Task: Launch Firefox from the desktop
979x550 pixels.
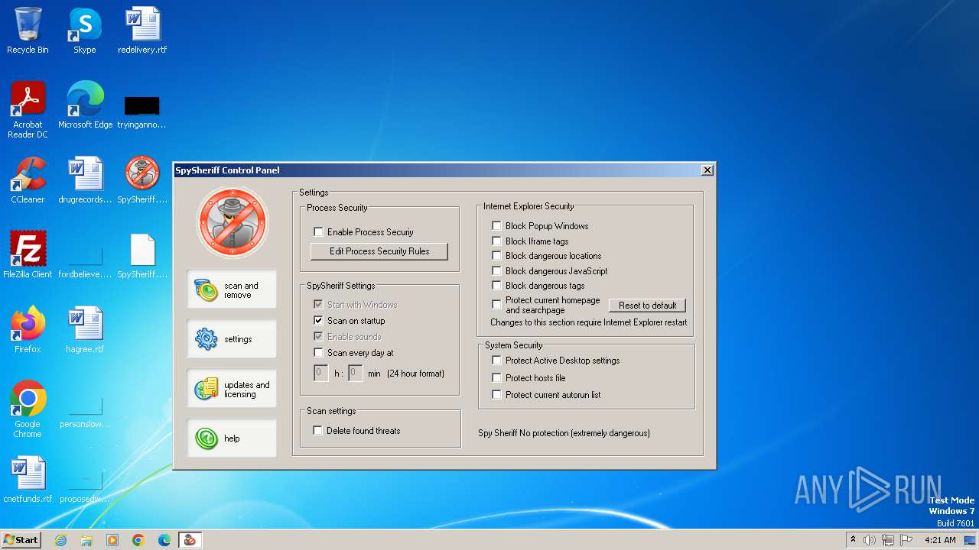Action: click(x=28, y=329)
